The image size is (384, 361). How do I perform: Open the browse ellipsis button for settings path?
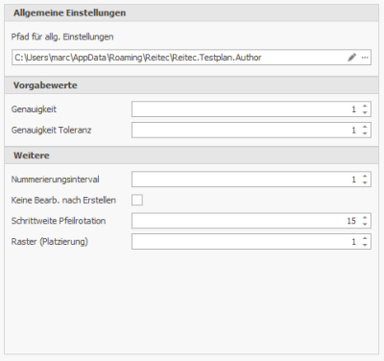pyautogui.click(x=365, y=58)
